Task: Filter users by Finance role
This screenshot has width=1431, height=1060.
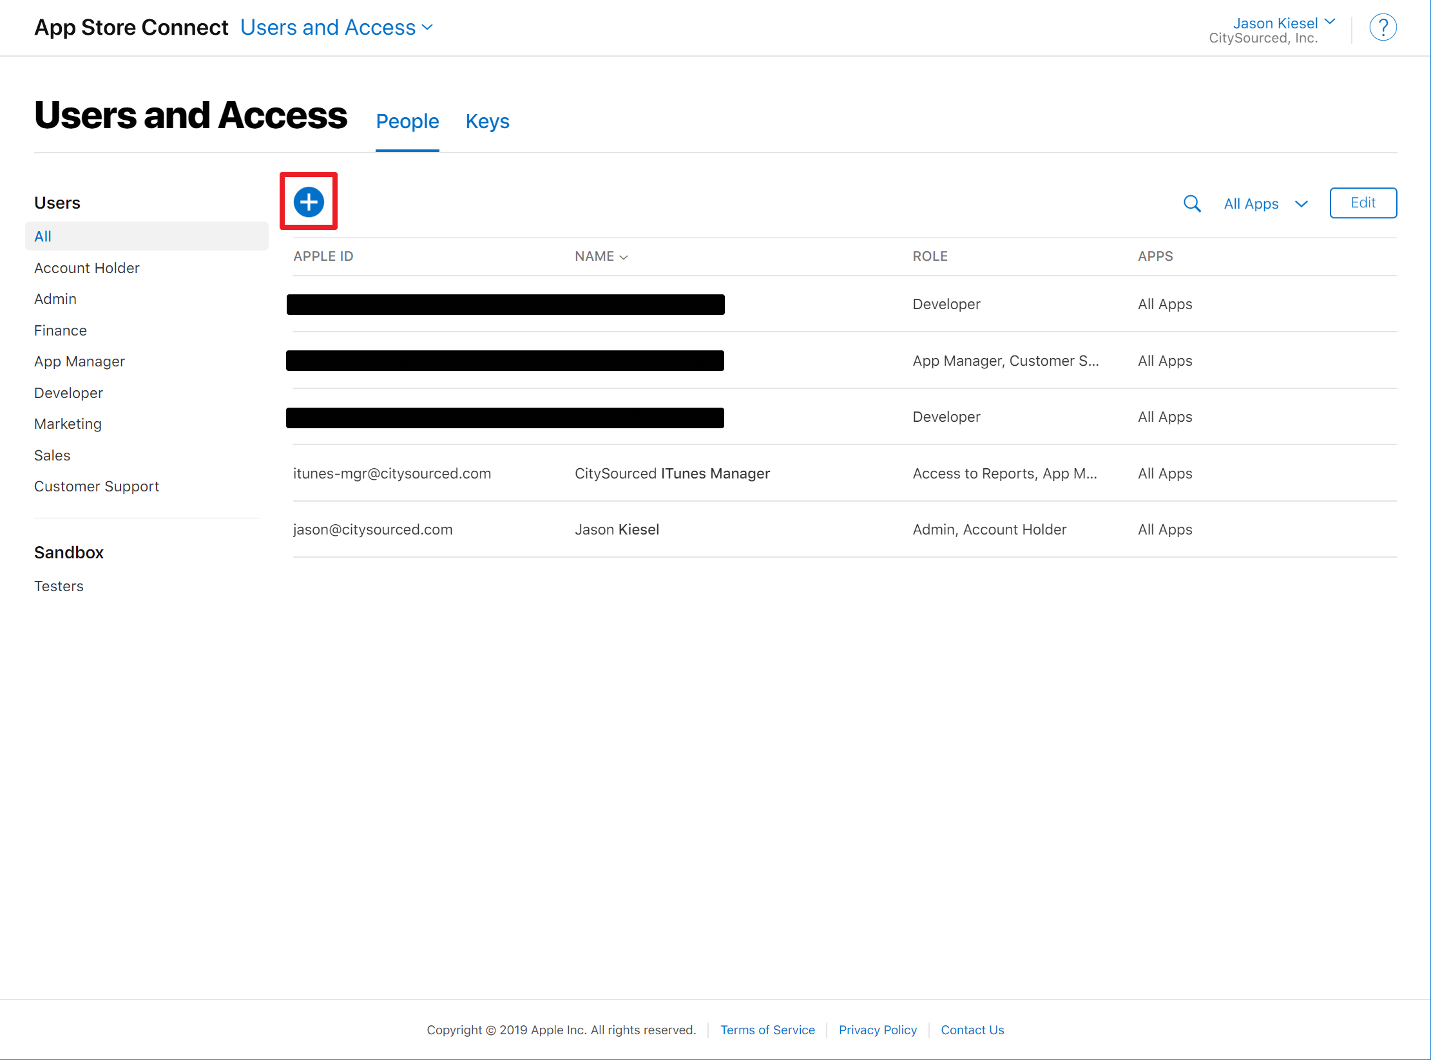Action: coord(61,330)
